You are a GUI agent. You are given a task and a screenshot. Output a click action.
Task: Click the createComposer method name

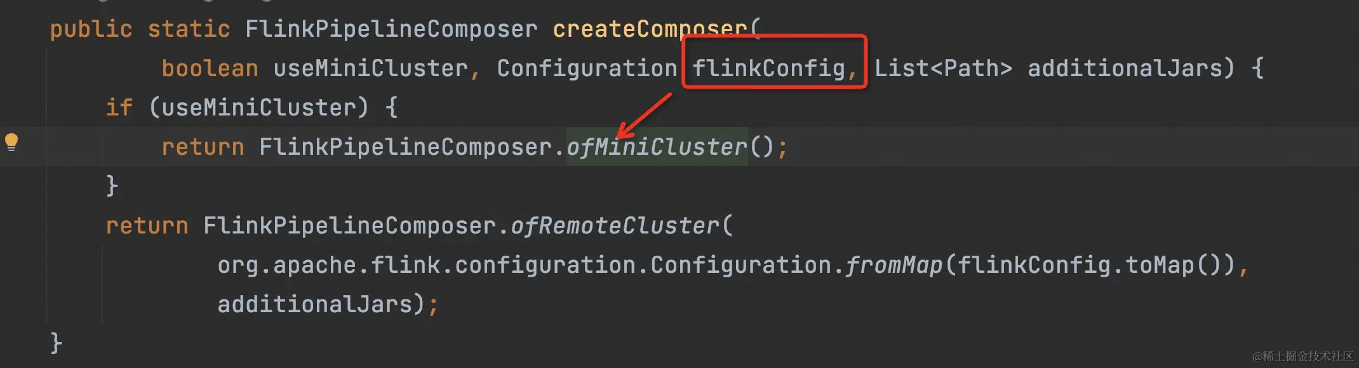coord(650,29)
